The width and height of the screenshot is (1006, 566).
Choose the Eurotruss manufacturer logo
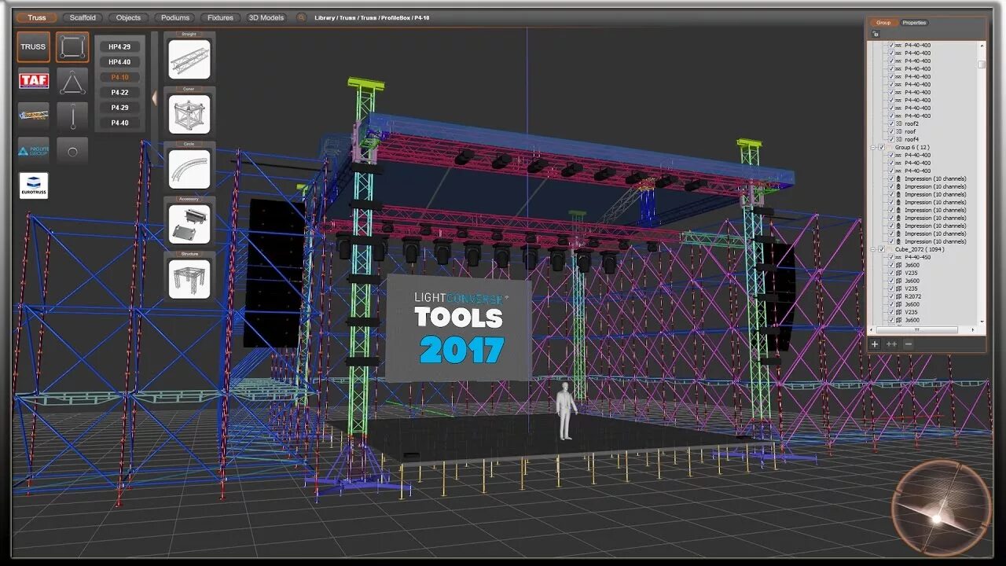[x=34, y=186]
